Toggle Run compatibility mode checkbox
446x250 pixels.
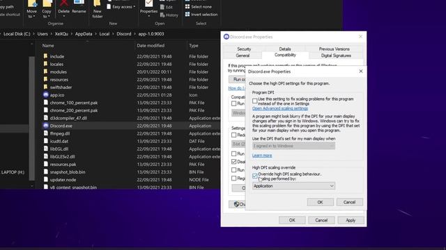pos(234,103)
